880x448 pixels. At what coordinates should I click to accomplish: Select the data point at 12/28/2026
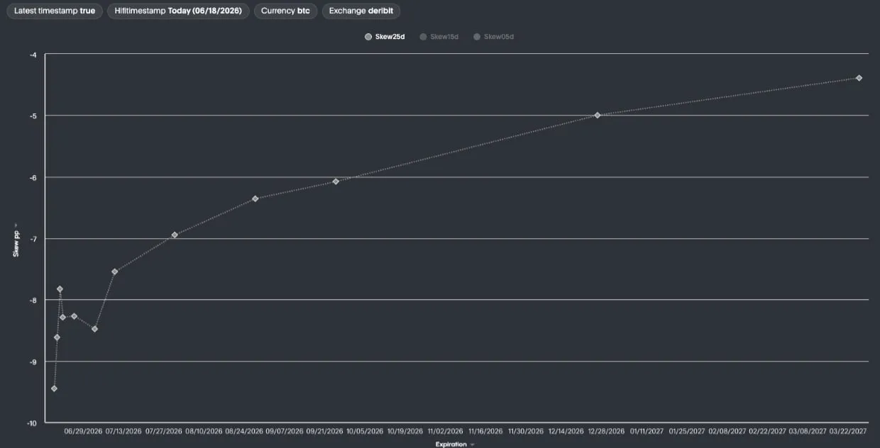[x=598, y=115]
